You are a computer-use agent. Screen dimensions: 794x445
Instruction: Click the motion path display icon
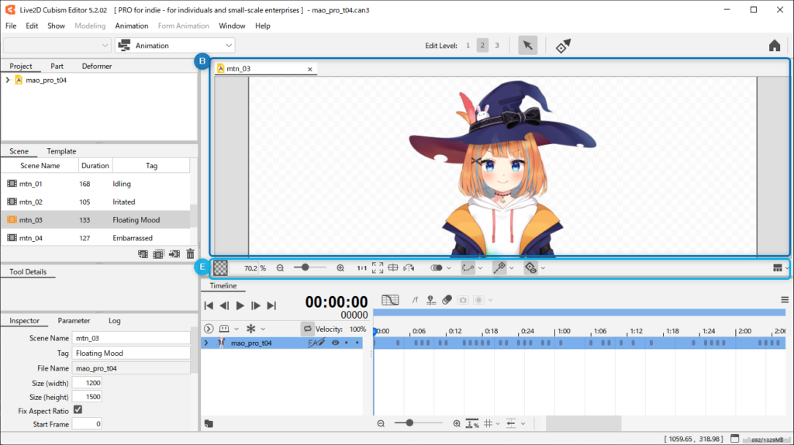pos(468,267)
